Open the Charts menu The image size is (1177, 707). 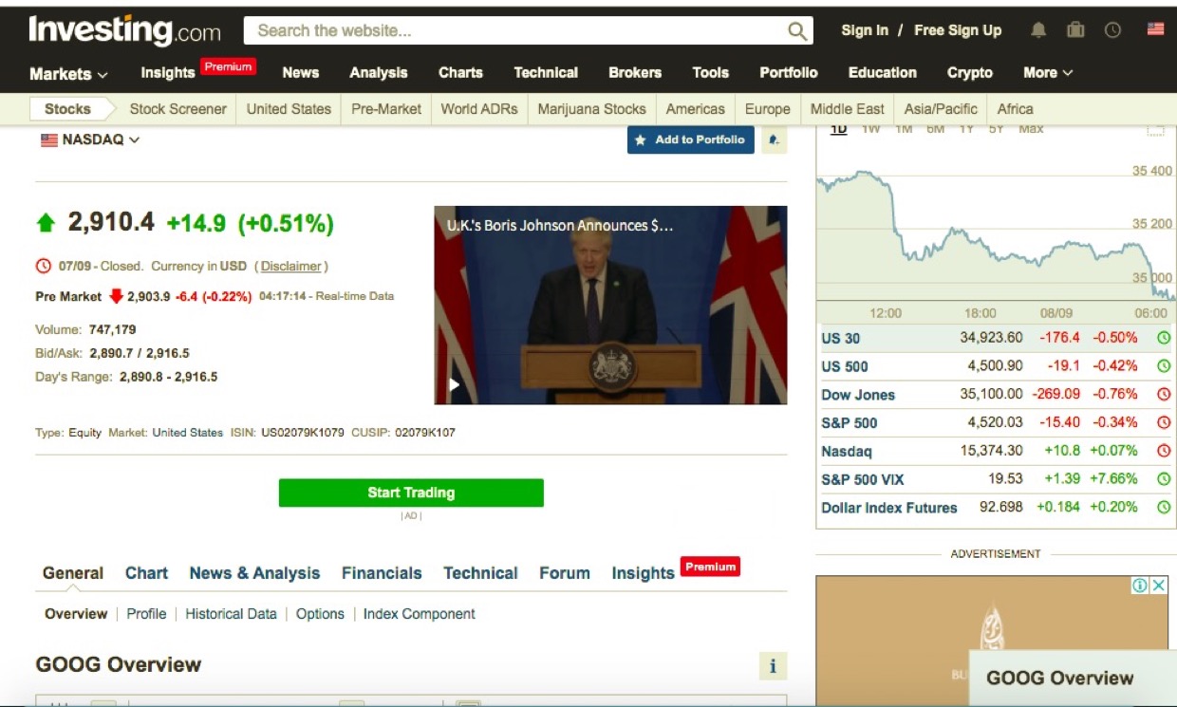coord(460,73)
